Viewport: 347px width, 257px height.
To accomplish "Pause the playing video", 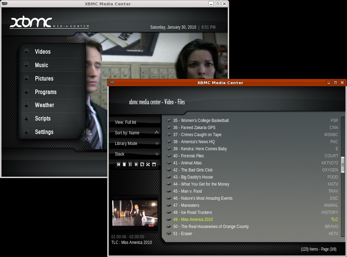I will tap(130, 164).
